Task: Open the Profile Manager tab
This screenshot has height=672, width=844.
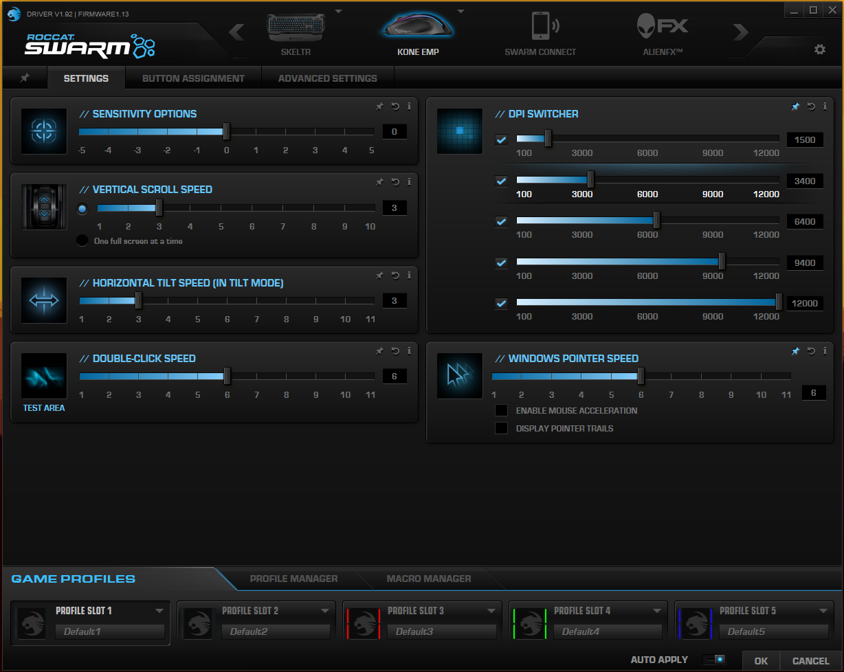Action: [293, 579]
